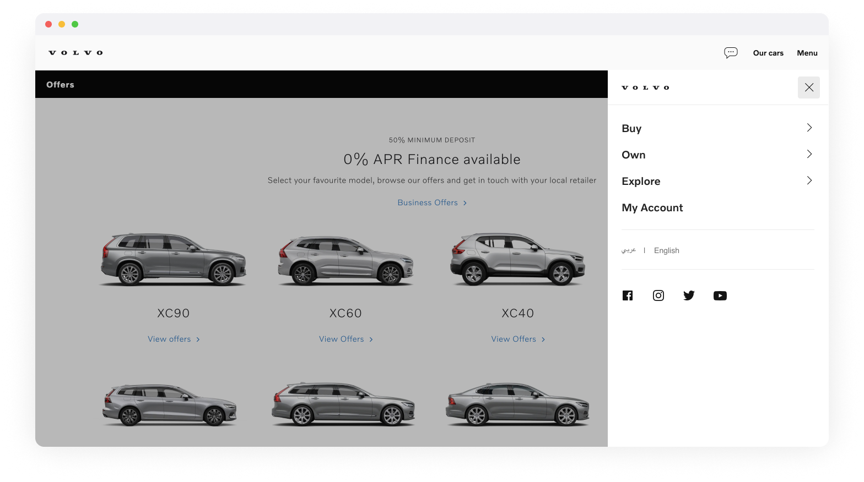Click the XC60 model name
864x482 pixels.
click(x=345, y=313)
